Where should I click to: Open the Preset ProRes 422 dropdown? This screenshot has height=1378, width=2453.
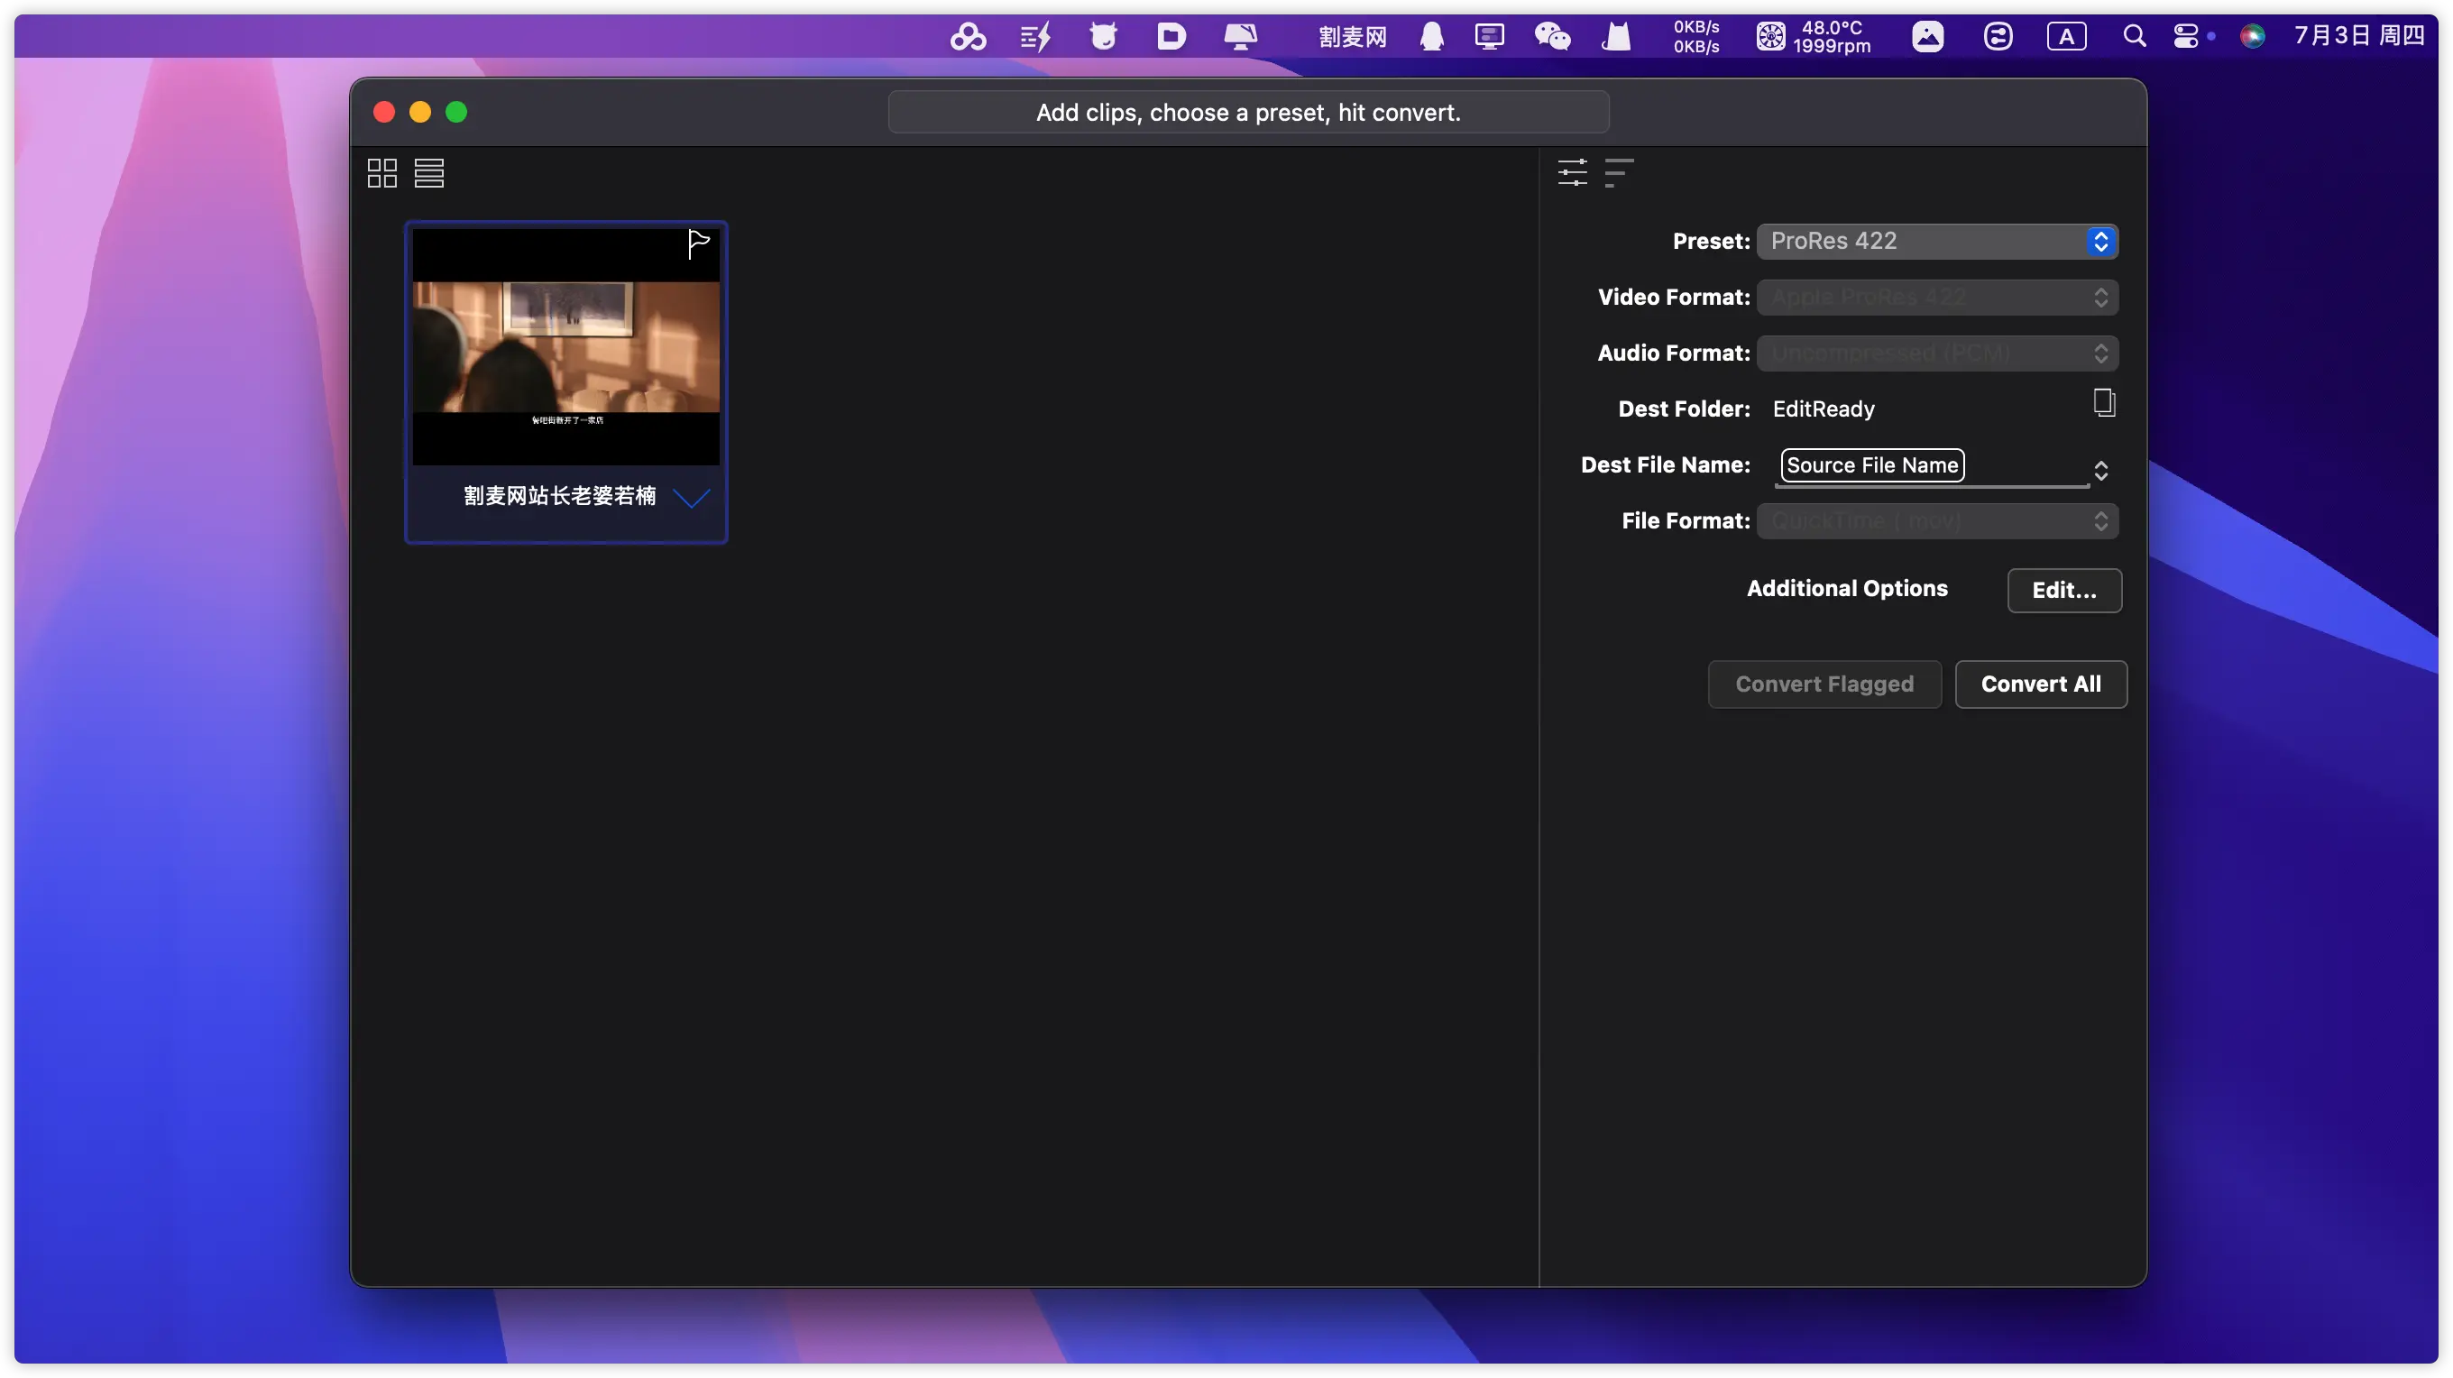pos(1937,241)
